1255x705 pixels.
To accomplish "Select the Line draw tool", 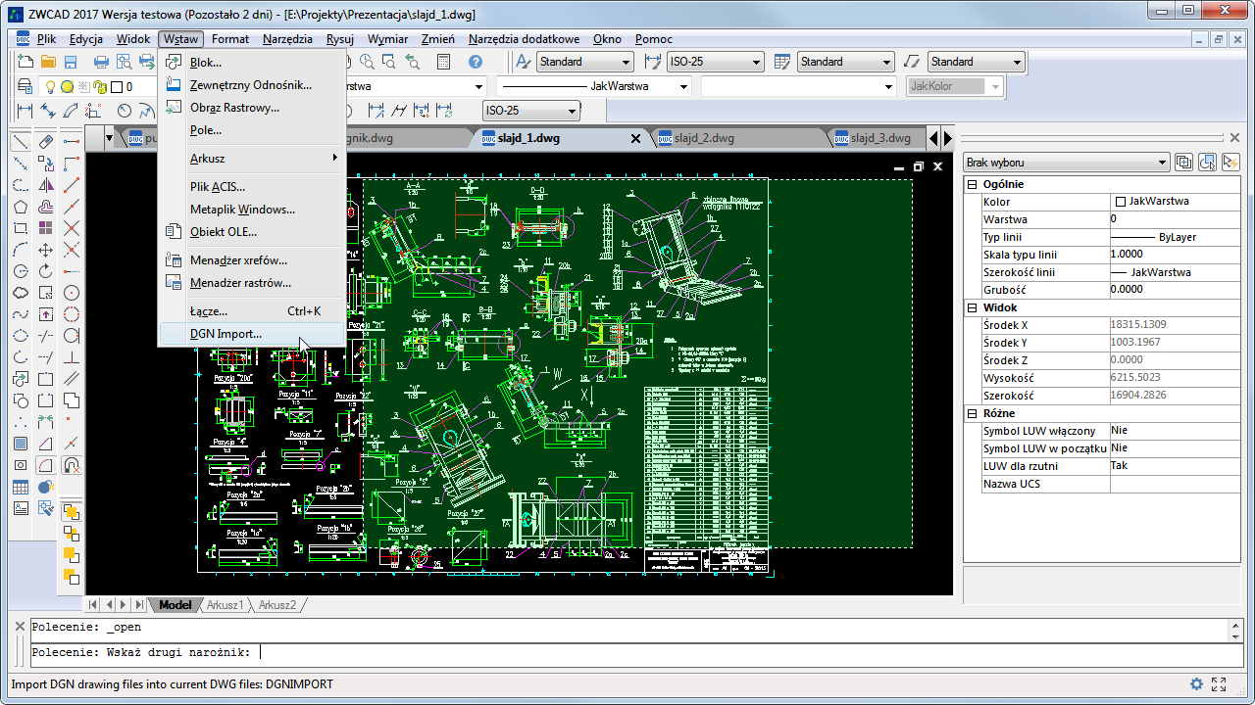I will click(21, 142).
